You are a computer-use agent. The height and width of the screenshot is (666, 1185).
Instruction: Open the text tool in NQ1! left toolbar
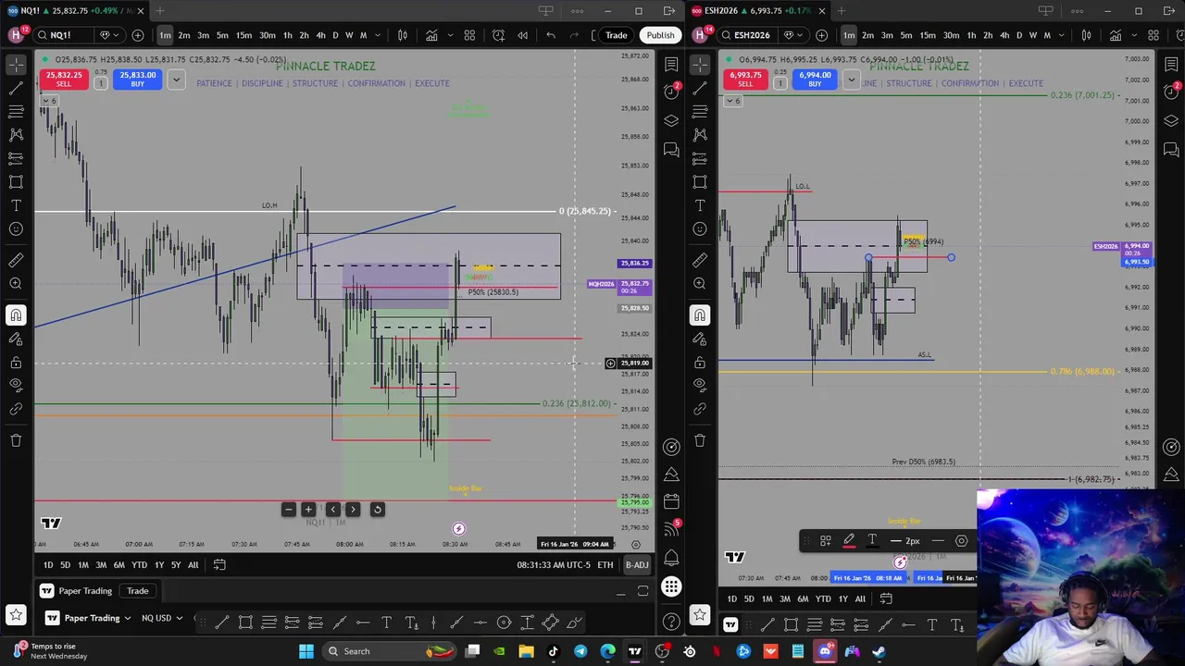click(16, 205)
